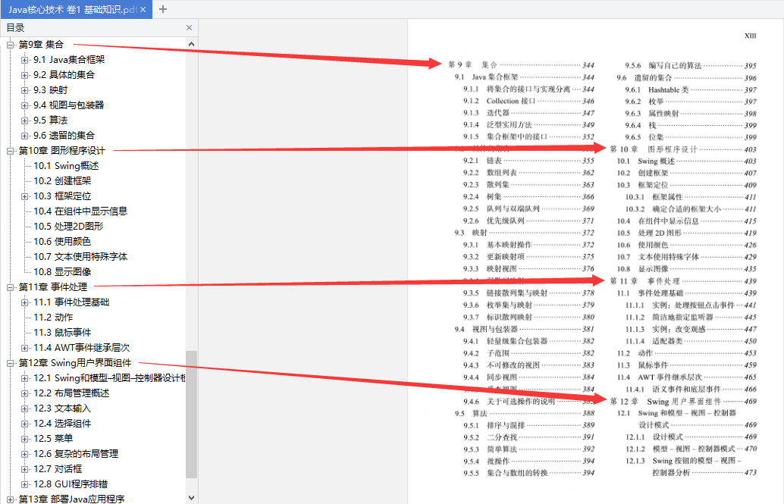Go to bookmark 10.2 创建框架
Viewport: 784px width, 504px height.
point(62,181)
